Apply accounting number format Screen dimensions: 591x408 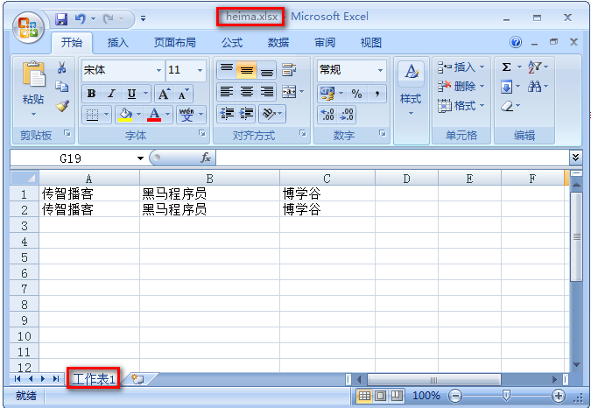[327, 94]
